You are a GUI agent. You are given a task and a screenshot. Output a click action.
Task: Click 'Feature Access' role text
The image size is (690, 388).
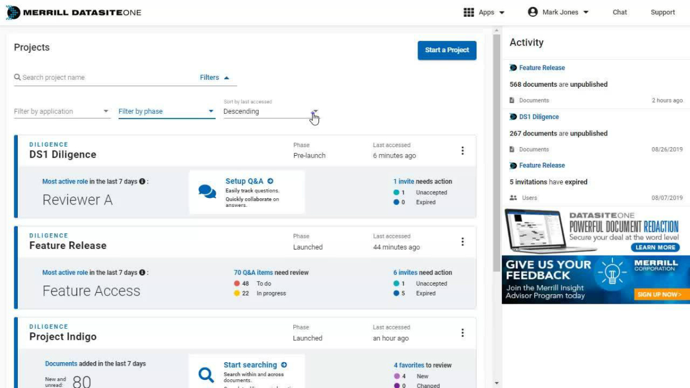tap(91, 291)
